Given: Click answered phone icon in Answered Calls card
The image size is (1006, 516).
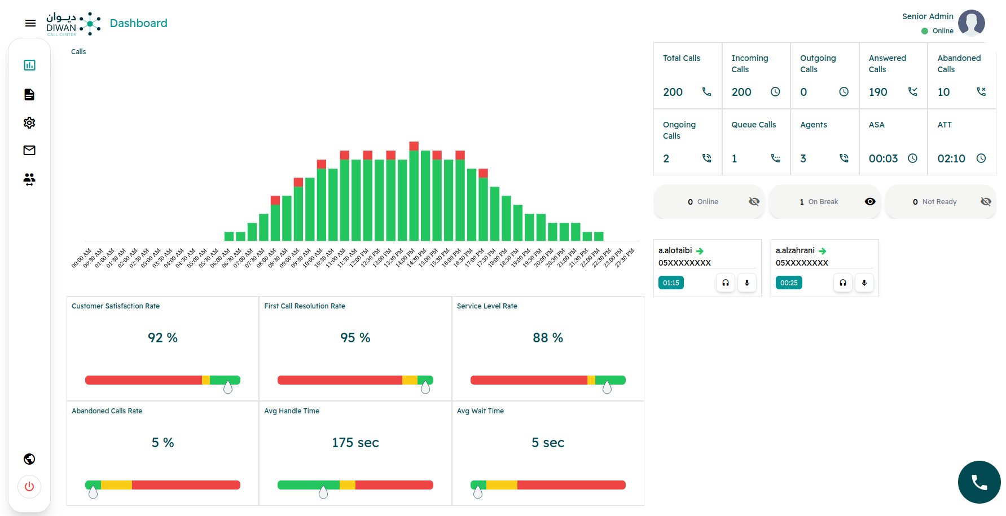Looking at the screenshot, I should click(x=912, y=91).
